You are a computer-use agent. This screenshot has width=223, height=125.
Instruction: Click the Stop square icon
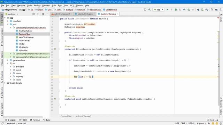click(x=193, y=10)
